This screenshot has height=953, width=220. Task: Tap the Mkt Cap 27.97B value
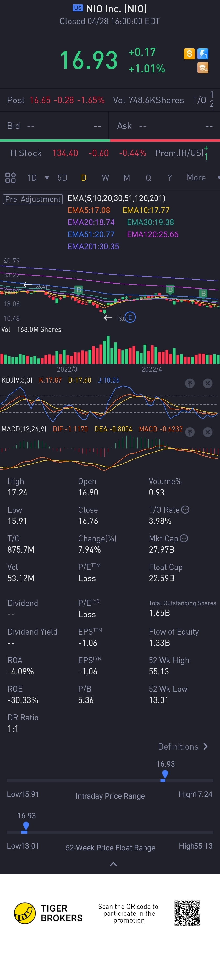tap(162, 549)
